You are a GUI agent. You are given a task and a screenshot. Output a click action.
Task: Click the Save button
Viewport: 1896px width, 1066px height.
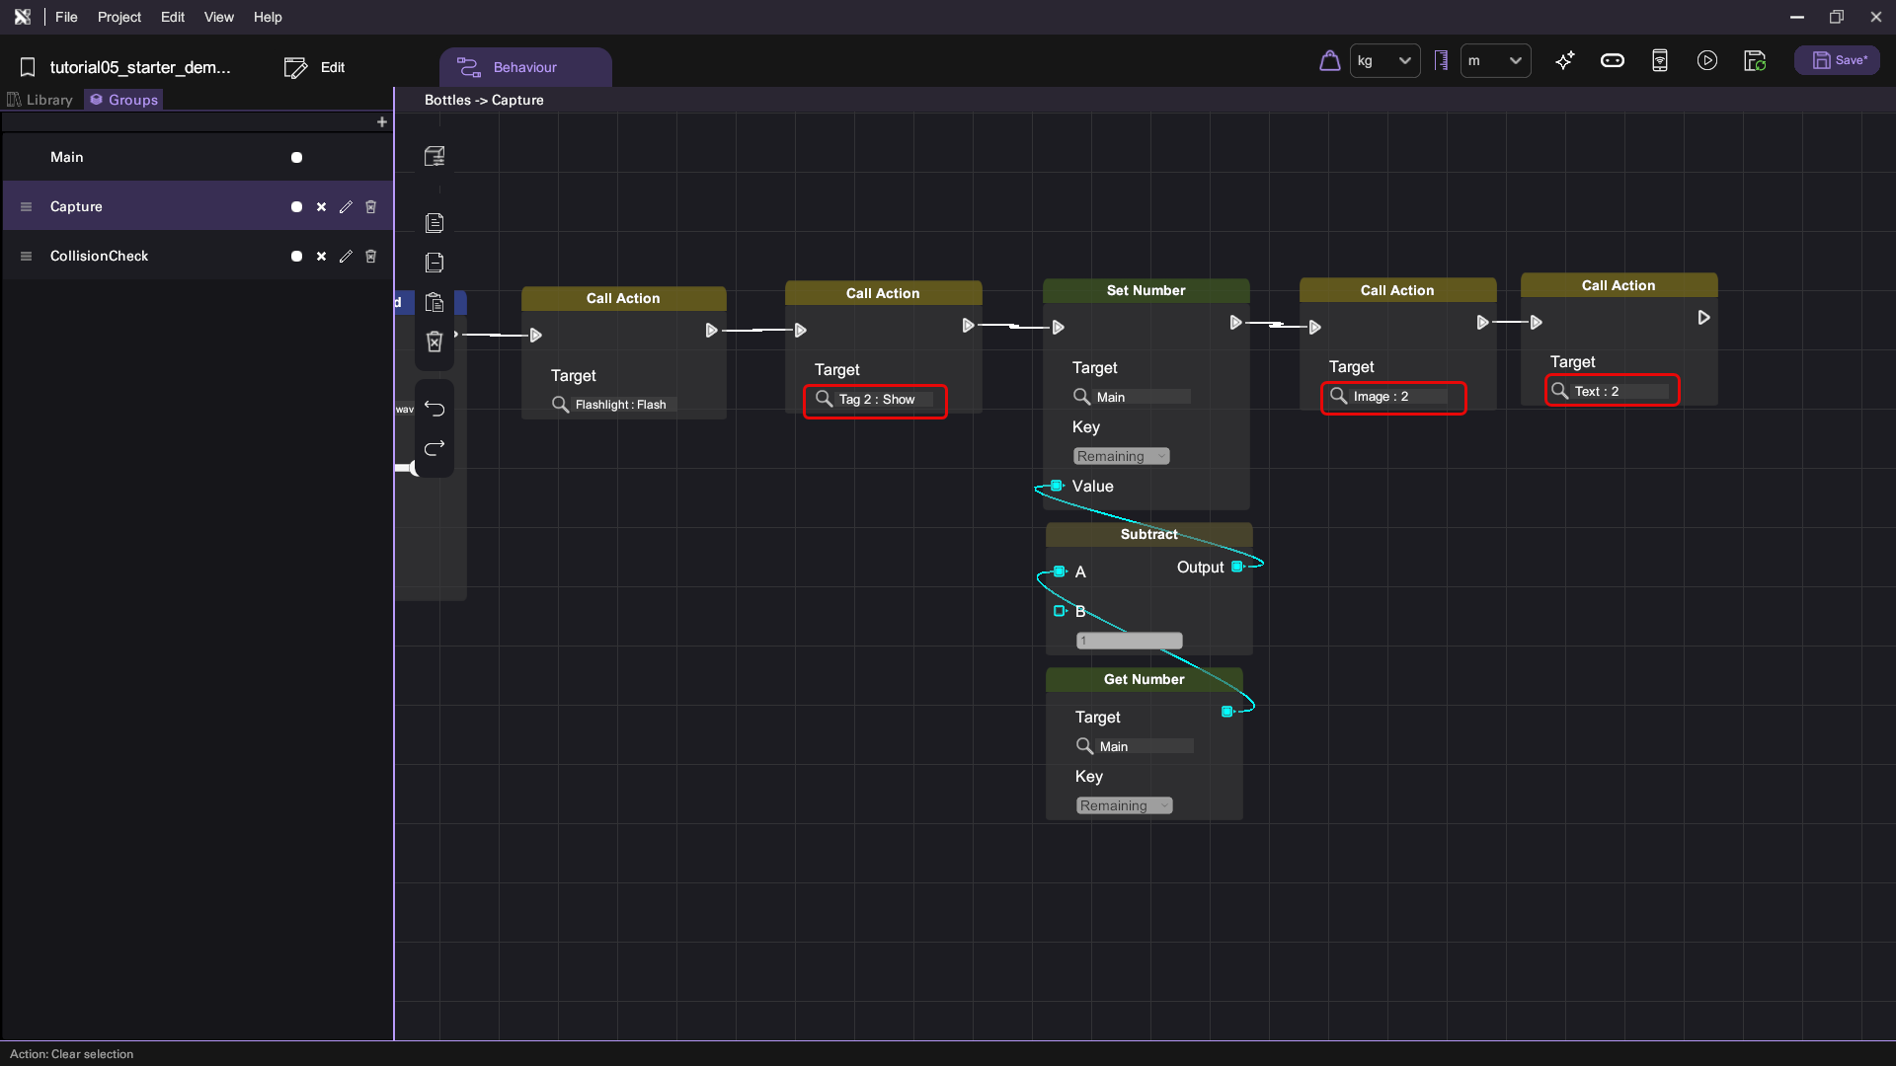pyautogui.click(x=1838, y=60)
